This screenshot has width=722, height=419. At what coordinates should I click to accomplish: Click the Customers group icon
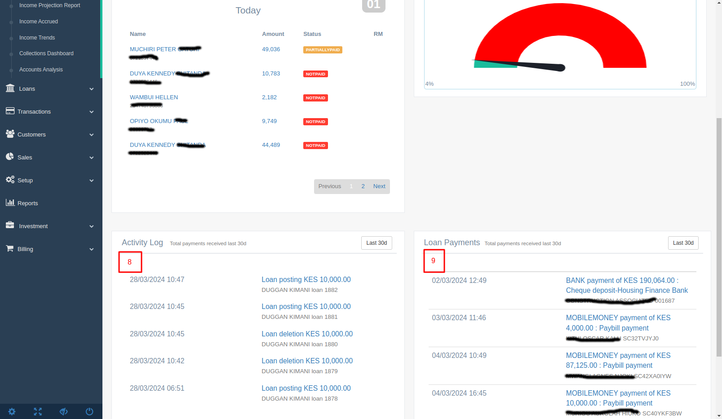(10, 134)
